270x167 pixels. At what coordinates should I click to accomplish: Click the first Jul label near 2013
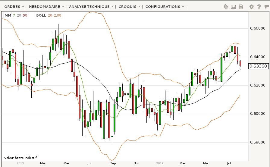[x=89, y=163]
